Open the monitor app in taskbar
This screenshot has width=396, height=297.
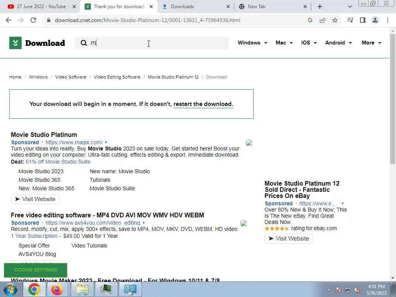coord(106,289)
